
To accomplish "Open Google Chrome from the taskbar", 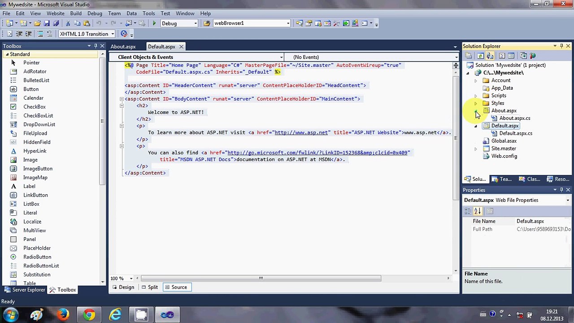I will click(x=89, y=315).
